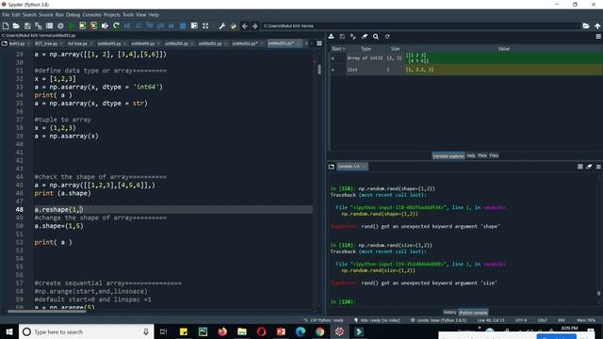Open File Explorer from the taskbar
The image size is (603, 339).
click(x=242, y=331)
